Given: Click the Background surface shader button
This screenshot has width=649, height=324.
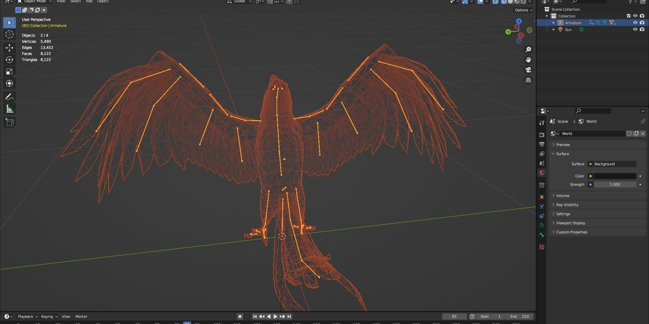Looking at the screenshot, I should (x=612, y=164).
